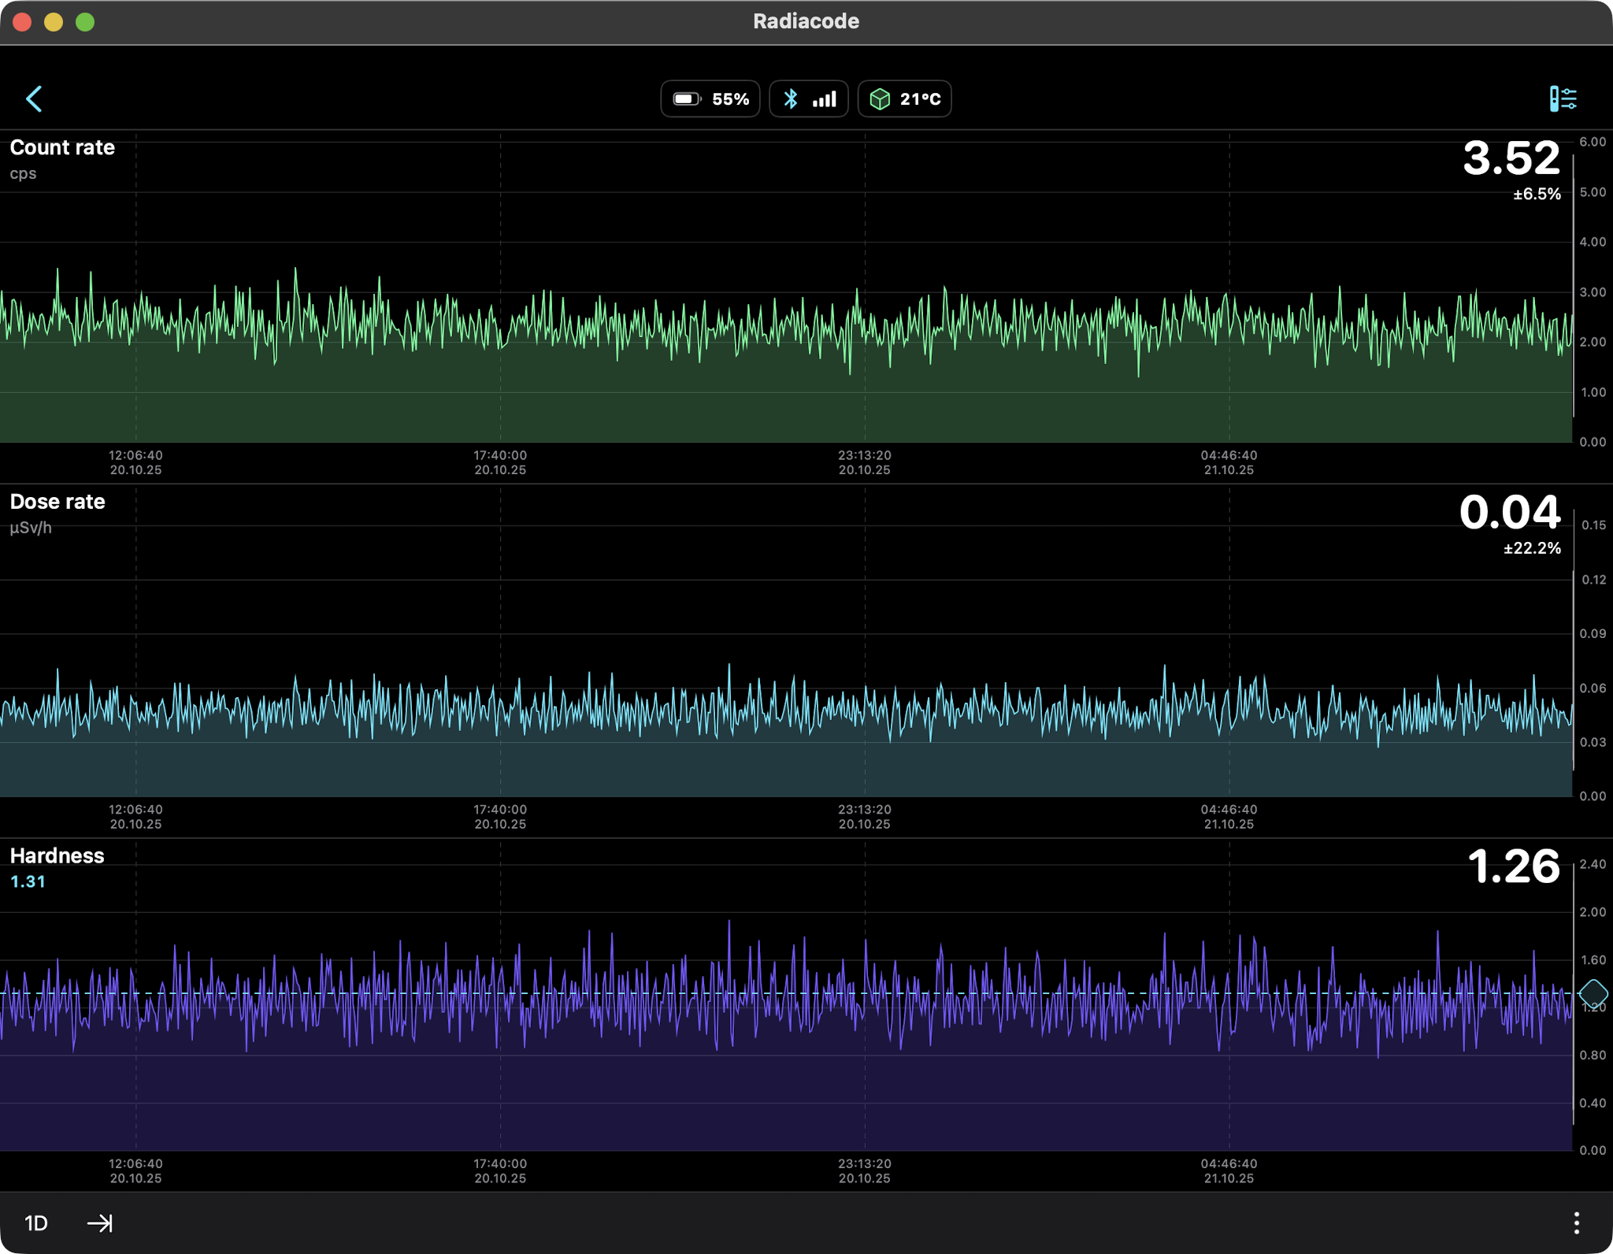
Task: Click the 3.52 count rate reading
Action: point(1511,158)
